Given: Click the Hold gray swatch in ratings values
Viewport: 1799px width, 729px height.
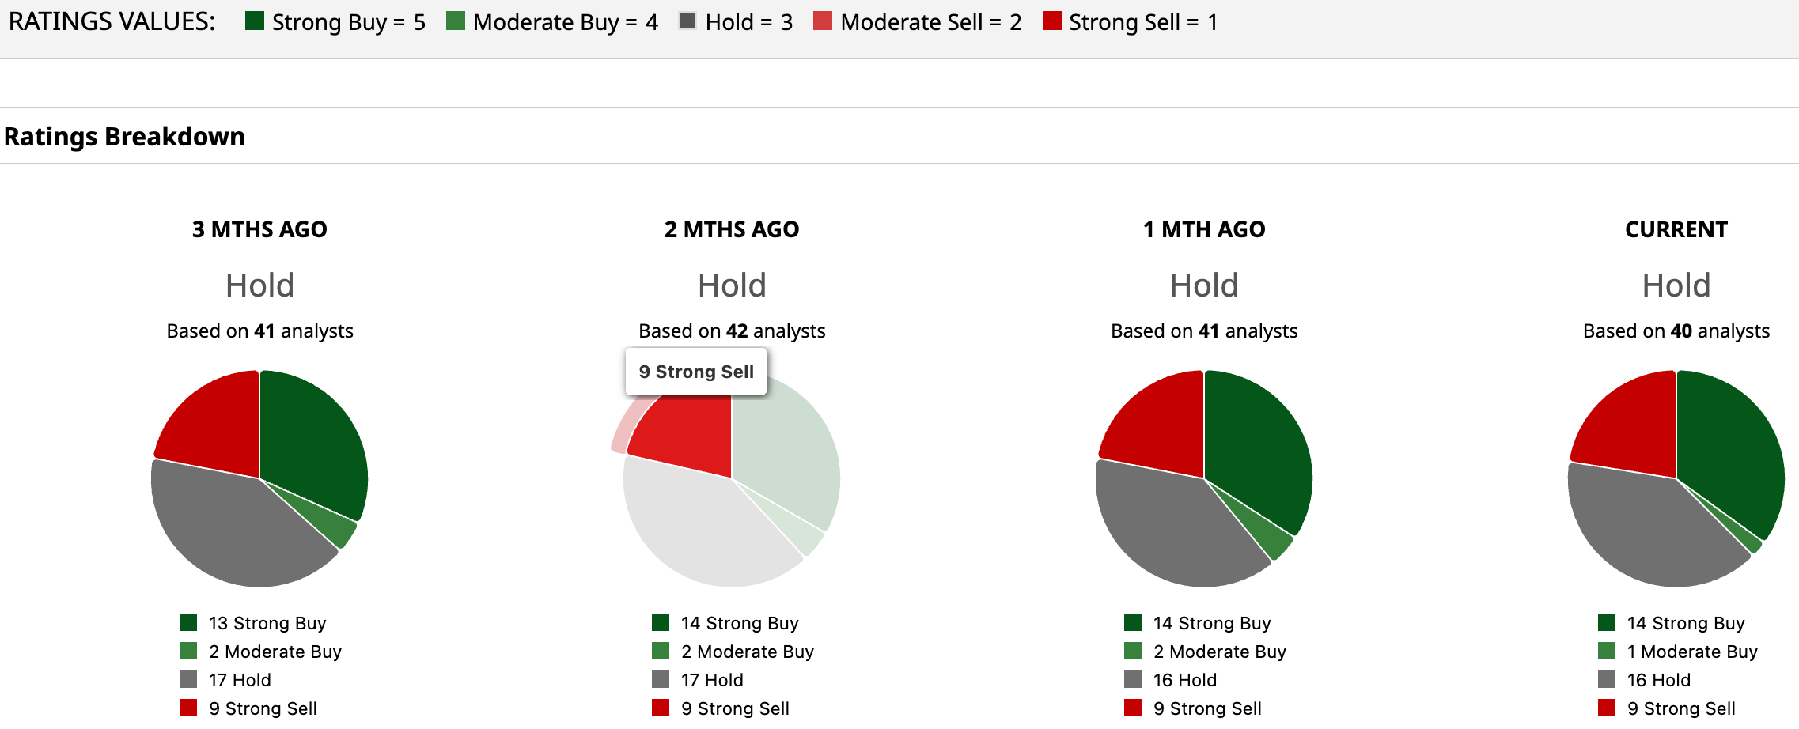Looking at the screenshot, I should click(687, 21).
